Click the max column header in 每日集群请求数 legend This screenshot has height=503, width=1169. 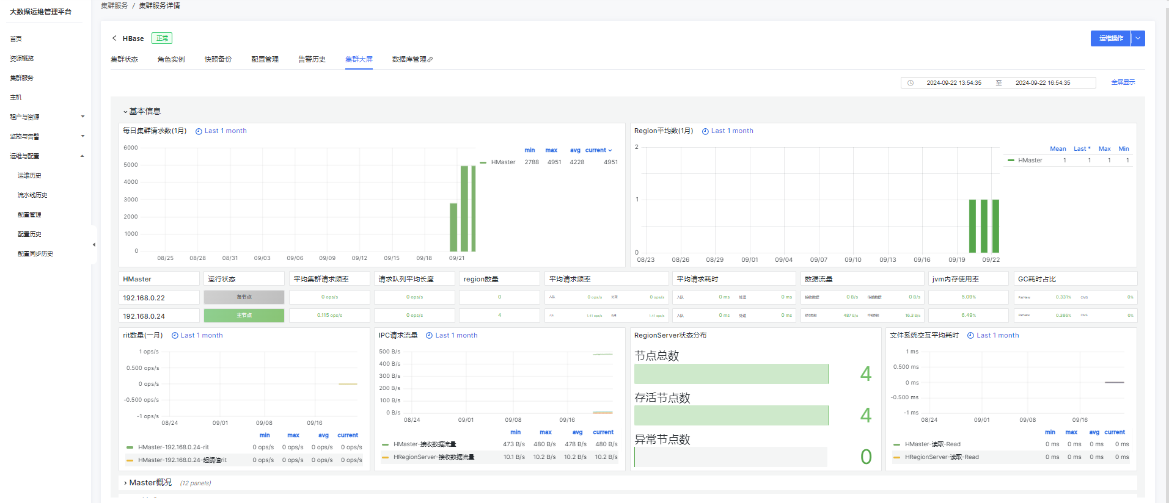tap(551, 150)
